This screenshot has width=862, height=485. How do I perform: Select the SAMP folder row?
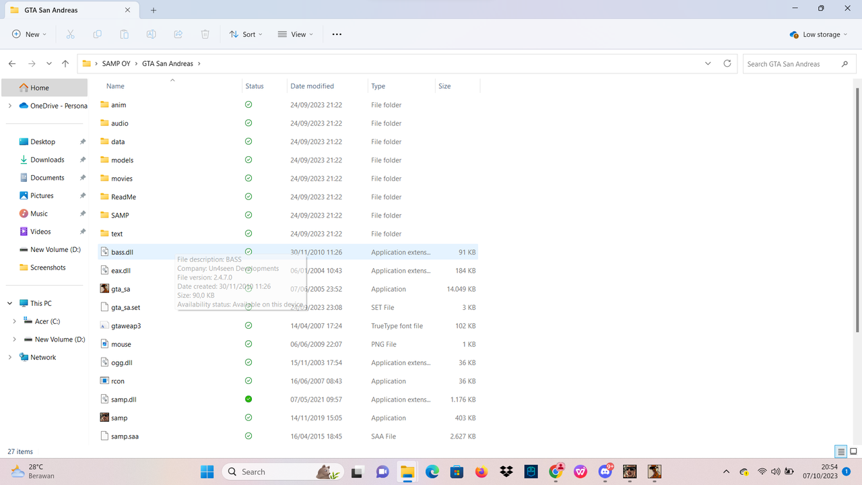[288, 216]
